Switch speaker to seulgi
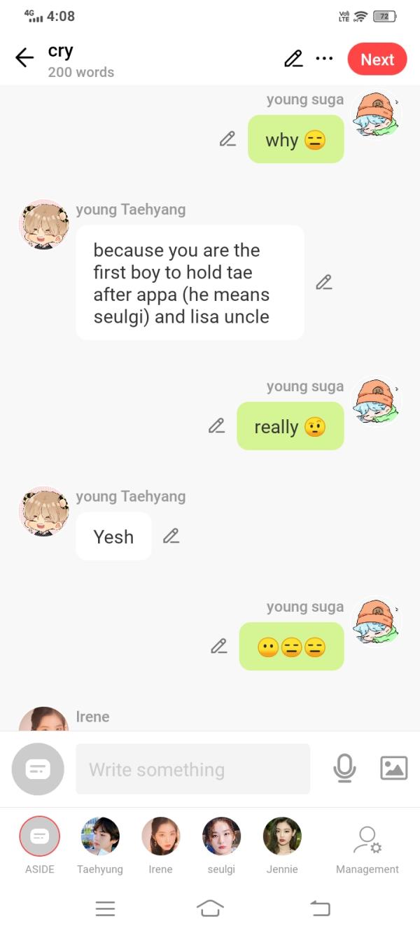 point(221,846)
